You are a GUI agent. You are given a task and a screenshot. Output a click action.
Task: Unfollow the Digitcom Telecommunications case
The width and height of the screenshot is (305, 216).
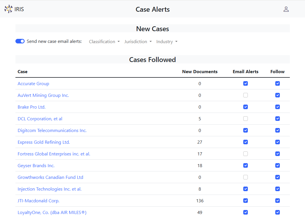pyautogui.click(x=278, y=130)
